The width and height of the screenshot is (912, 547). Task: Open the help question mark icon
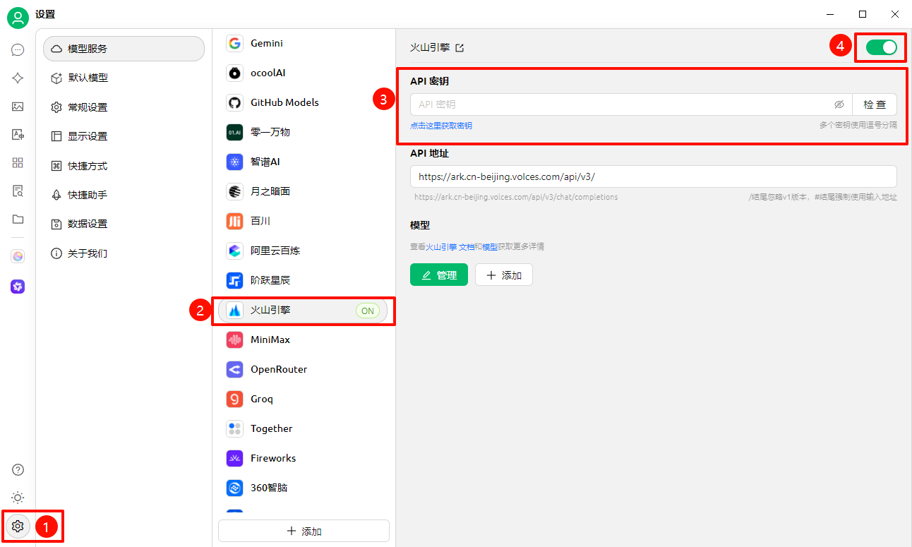[18, 470]
